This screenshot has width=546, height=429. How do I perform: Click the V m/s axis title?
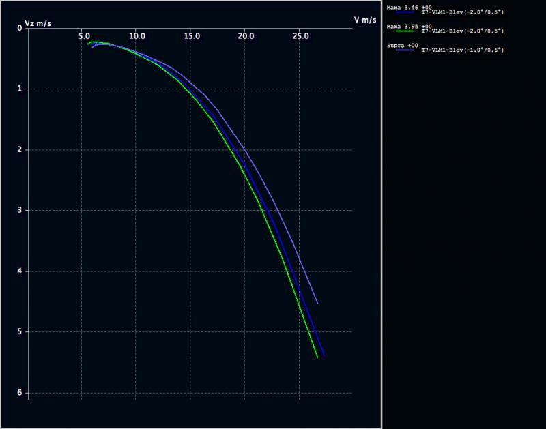[364, 20]
